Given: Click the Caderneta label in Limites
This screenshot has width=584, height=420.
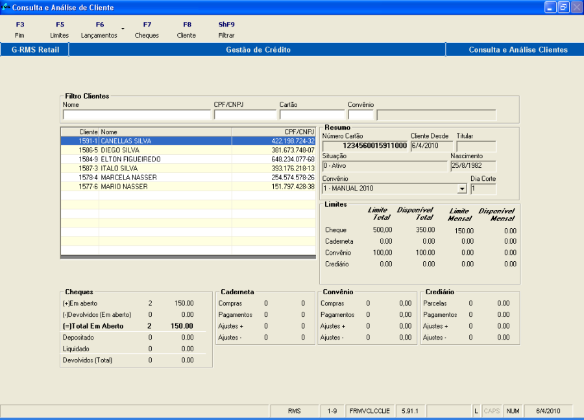Looking at the screenshot, I should pyautogui.click(x=339, y=241).
